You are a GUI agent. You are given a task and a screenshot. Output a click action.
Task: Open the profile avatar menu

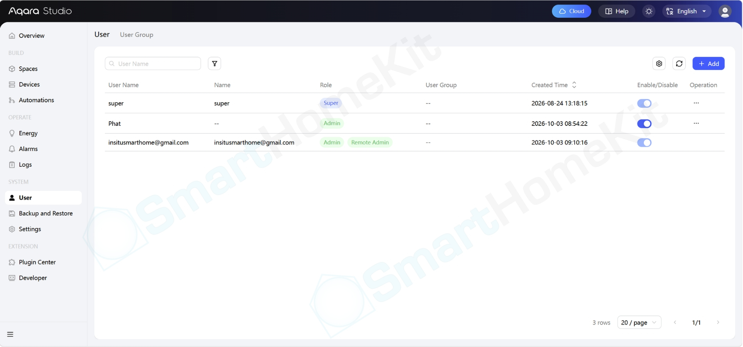(725, 11)
